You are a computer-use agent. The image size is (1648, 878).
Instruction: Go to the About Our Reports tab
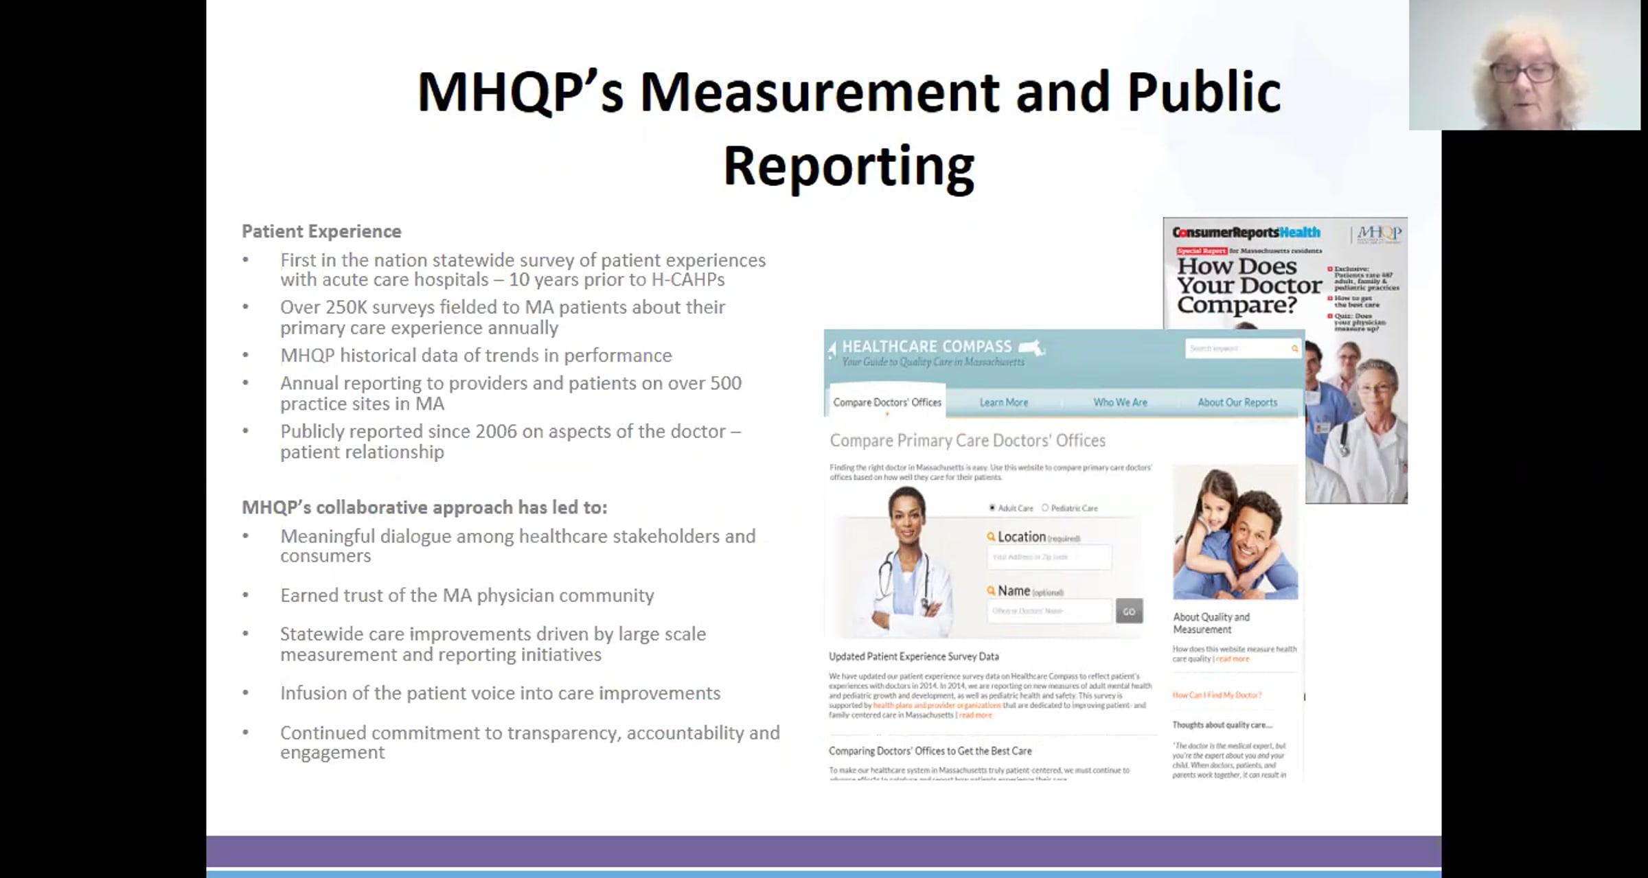pos(1237,402)
